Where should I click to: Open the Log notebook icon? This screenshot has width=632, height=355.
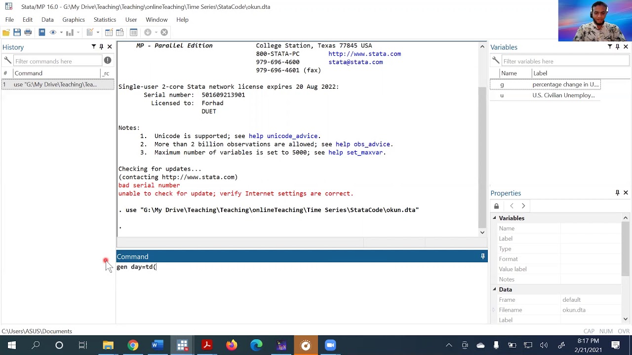pyautogui.click(x=42, y=33)
